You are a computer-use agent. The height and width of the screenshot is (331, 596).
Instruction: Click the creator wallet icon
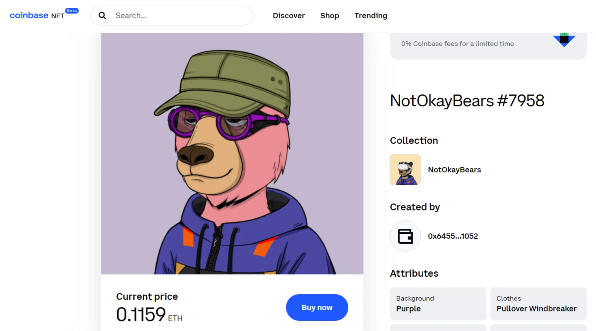[x=405, y=236]
